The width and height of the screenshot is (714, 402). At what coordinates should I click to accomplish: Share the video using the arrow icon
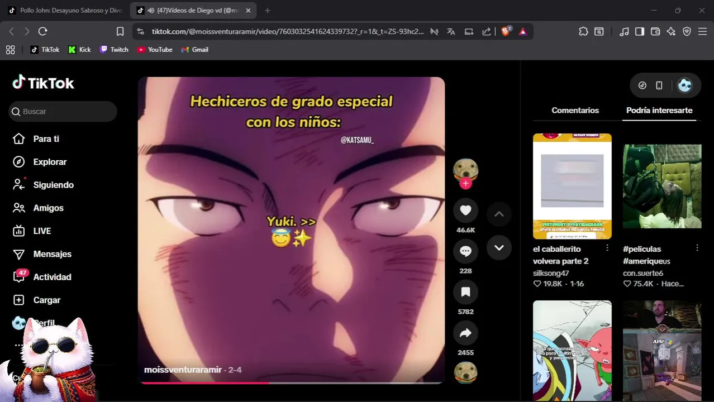click(465, 333)
